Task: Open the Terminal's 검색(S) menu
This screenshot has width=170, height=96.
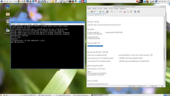Action: pyautogui.click(x=30, y=24)
